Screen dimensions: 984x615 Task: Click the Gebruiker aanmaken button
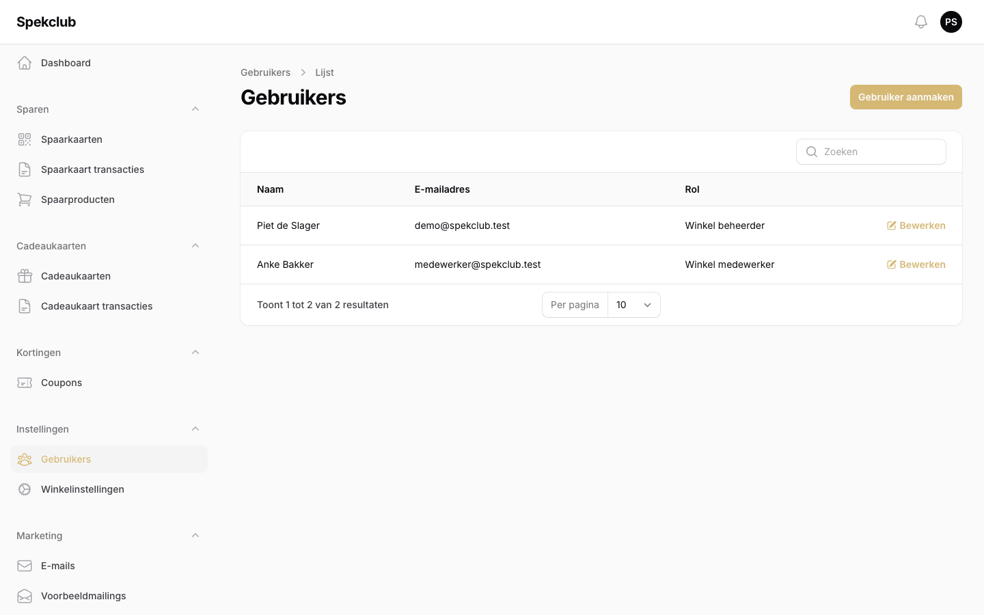tap(906, 97)
